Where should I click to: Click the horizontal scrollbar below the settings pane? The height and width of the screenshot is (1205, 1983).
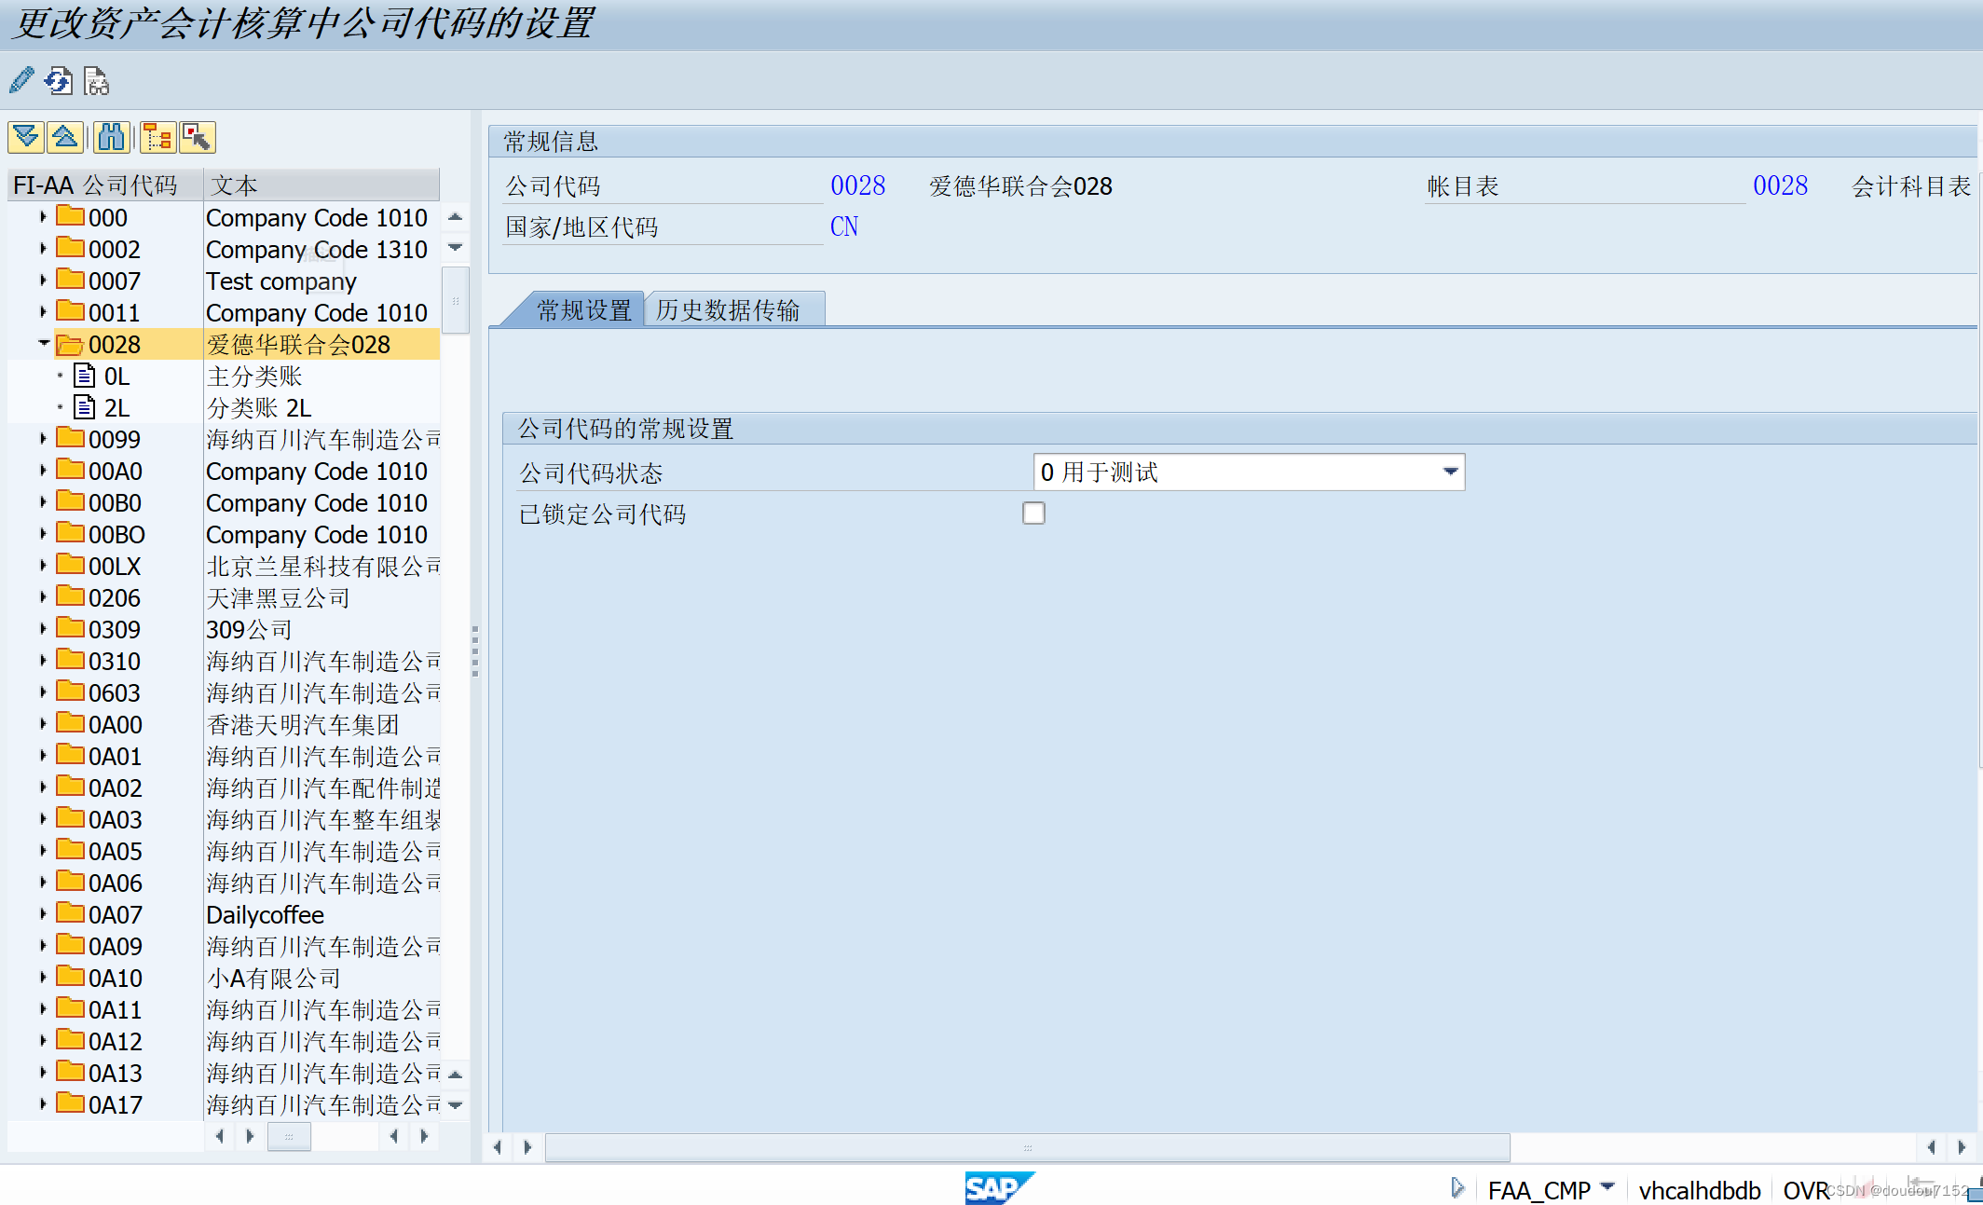[1027, 1147]
